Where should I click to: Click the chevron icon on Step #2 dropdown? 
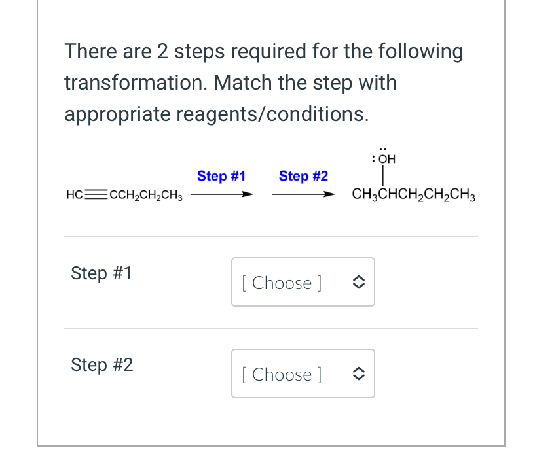(358, 373)
